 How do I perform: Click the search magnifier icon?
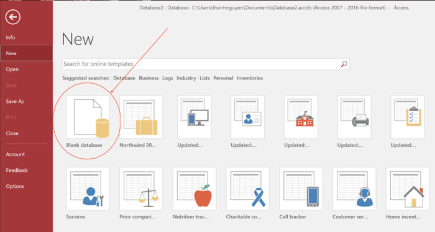[344, 64]
